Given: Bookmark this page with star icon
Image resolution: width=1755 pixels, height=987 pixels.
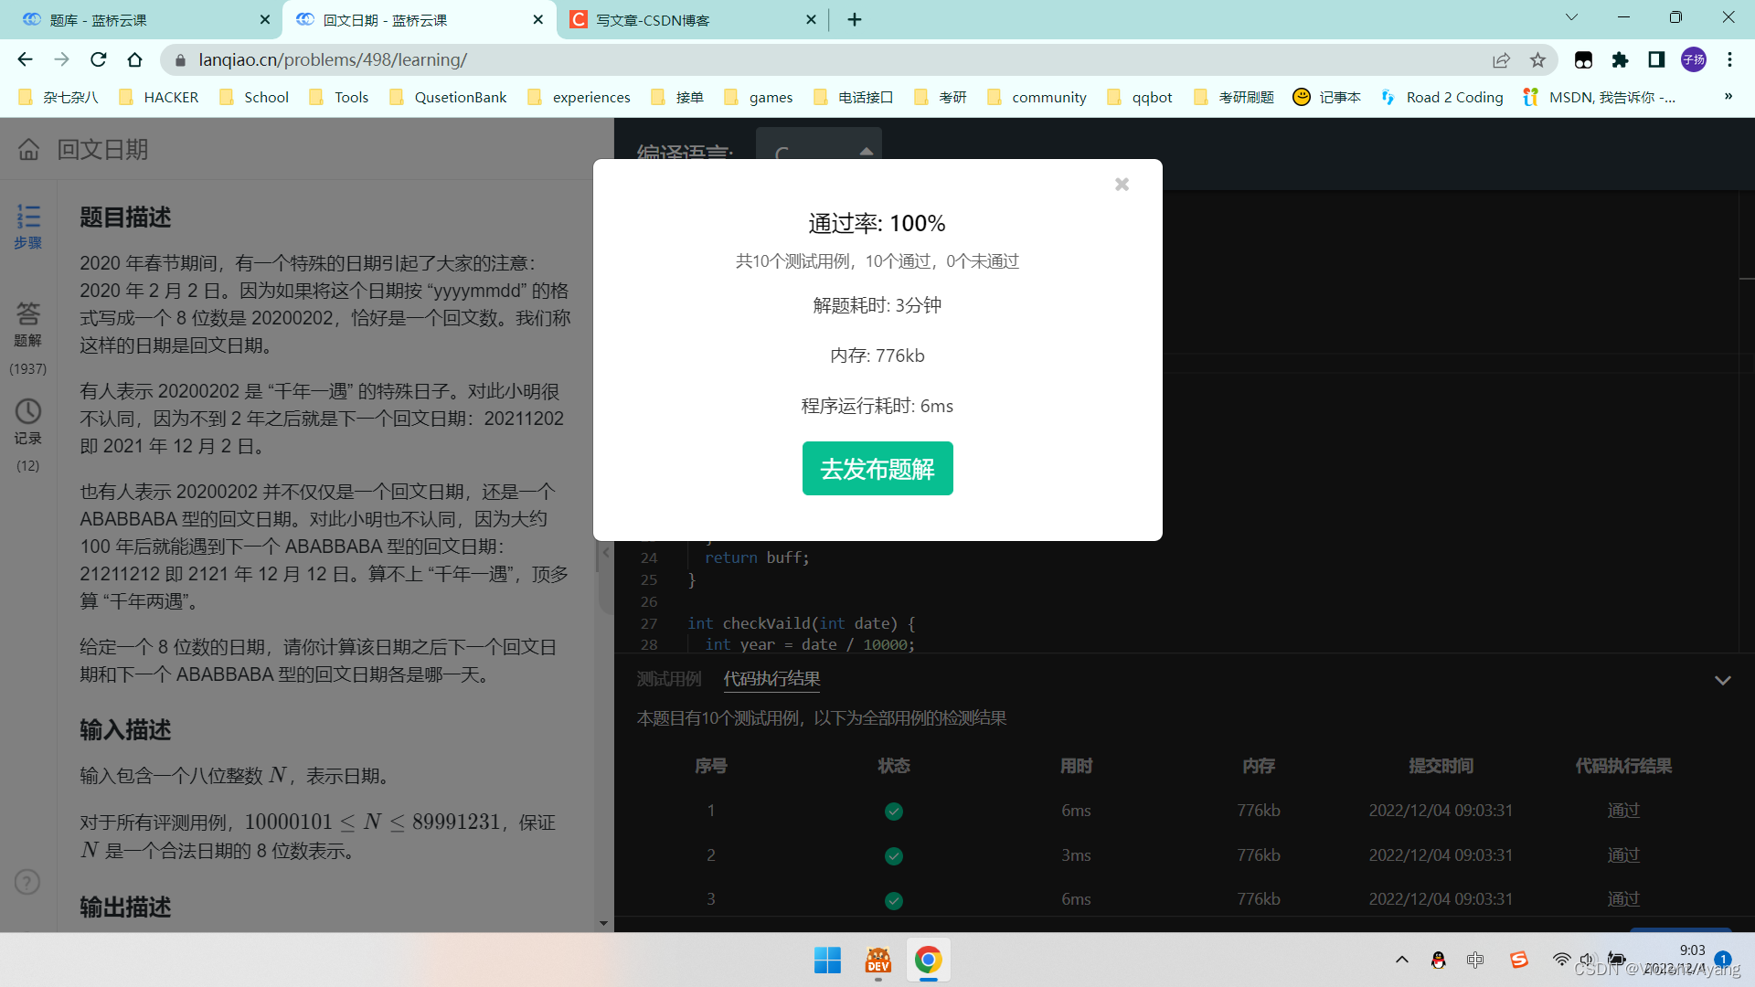Looking at the screenshot, I should click(x=1537, y=59).
